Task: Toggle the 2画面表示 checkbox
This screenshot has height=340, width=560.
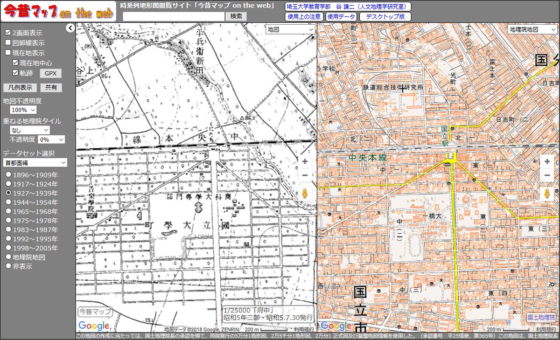Action: click(8, 33)
